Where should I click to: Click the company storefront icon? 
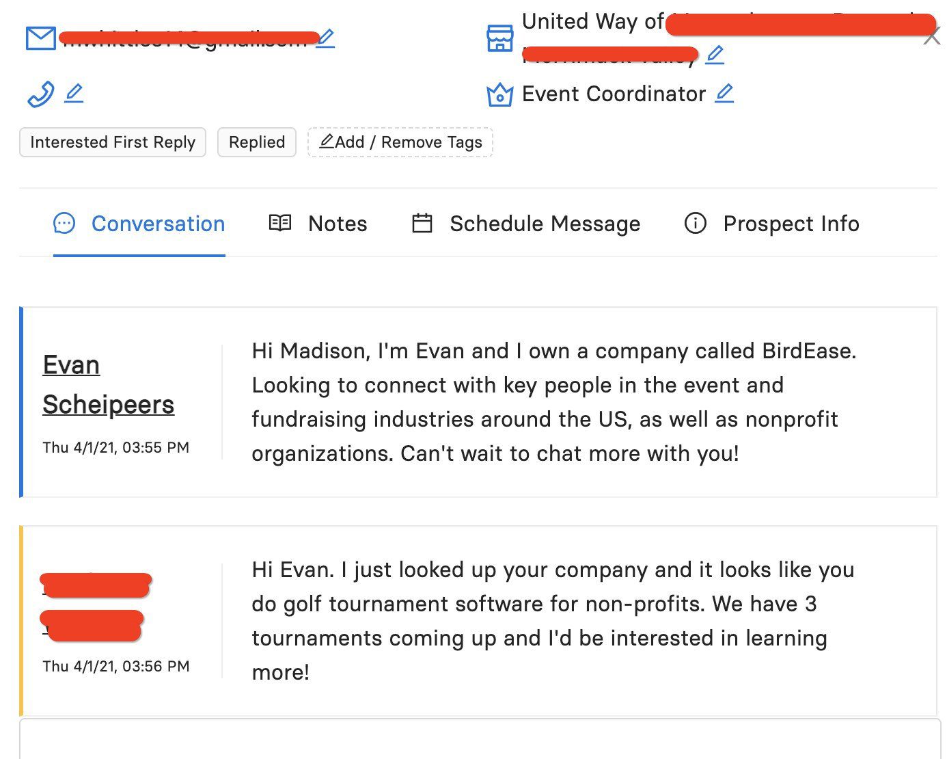click(x=499, y=38)
